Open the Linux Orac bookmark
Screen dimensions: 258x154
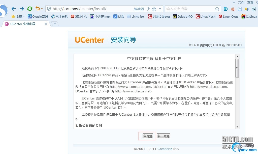click(229, 16)
